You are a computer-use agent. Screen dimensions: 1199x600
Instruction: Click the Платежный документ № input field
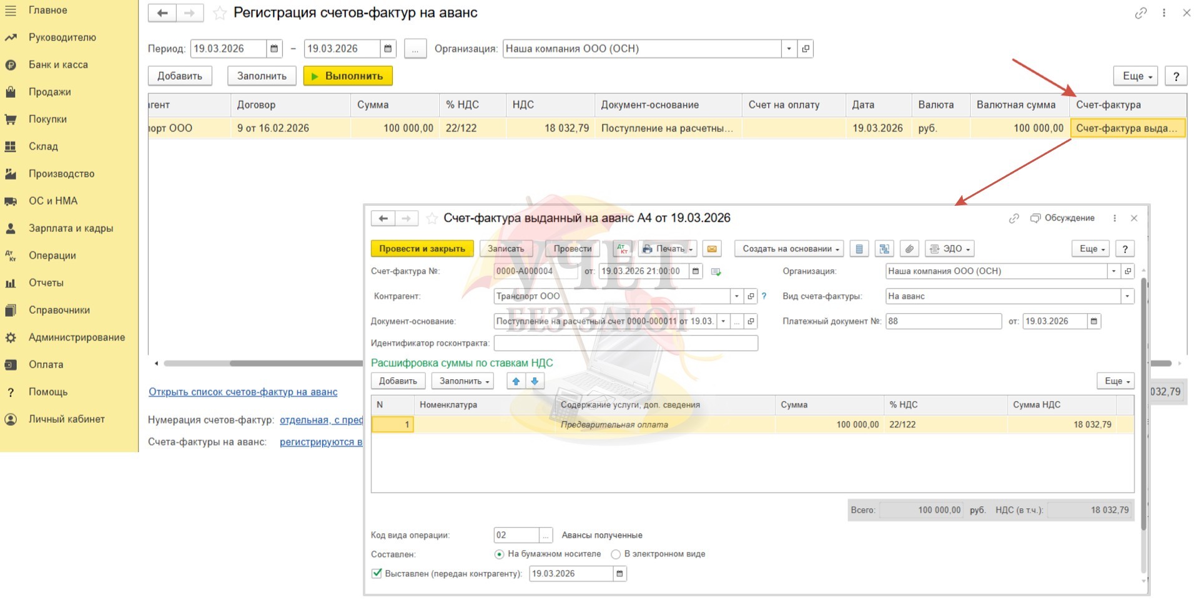point(943,321)
